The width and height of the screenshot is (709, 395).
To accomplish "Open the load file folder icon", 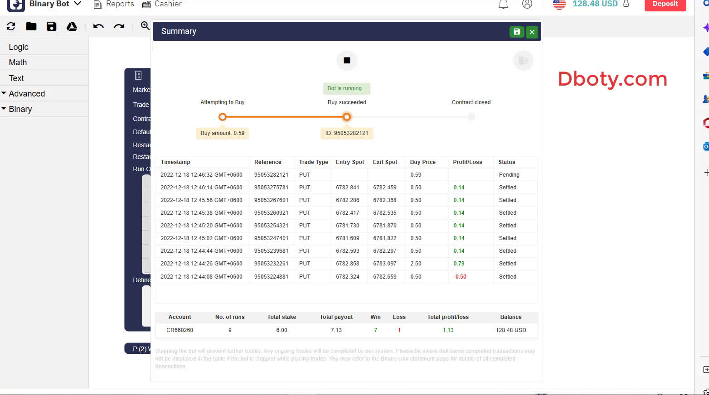I will [x=31, y=26].
